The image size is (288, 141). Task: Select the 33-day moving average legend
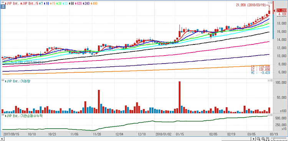pyautogui.click(x=66, y=3)
